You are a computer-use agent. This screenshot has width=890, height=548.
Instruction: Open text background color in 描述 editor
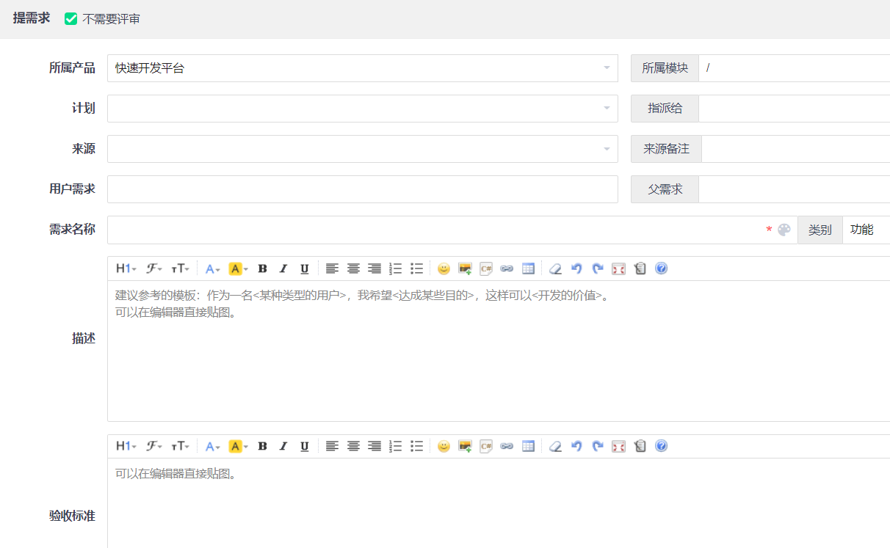238,268
